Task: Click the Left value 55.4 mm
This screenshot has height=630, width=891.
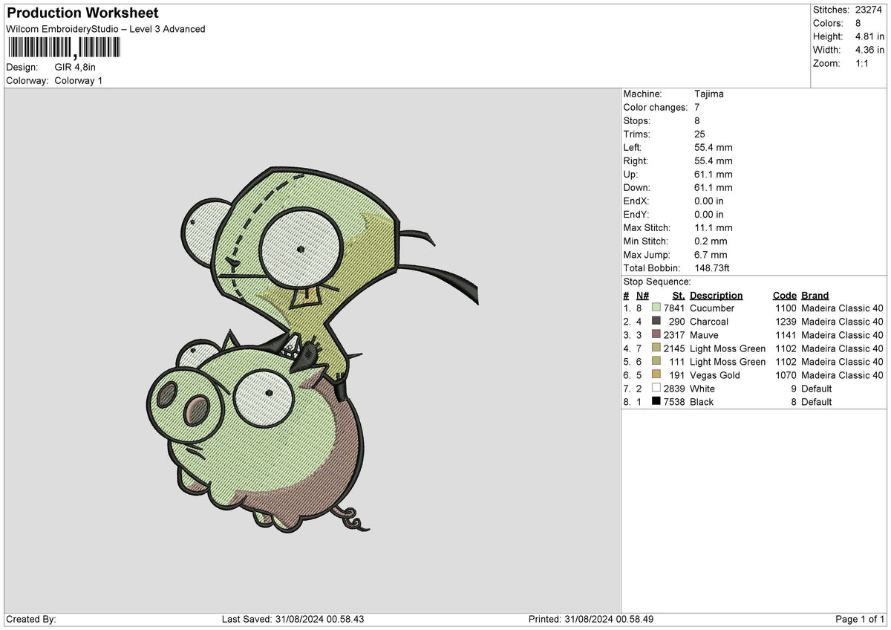Action: click(x=714, y=147)
